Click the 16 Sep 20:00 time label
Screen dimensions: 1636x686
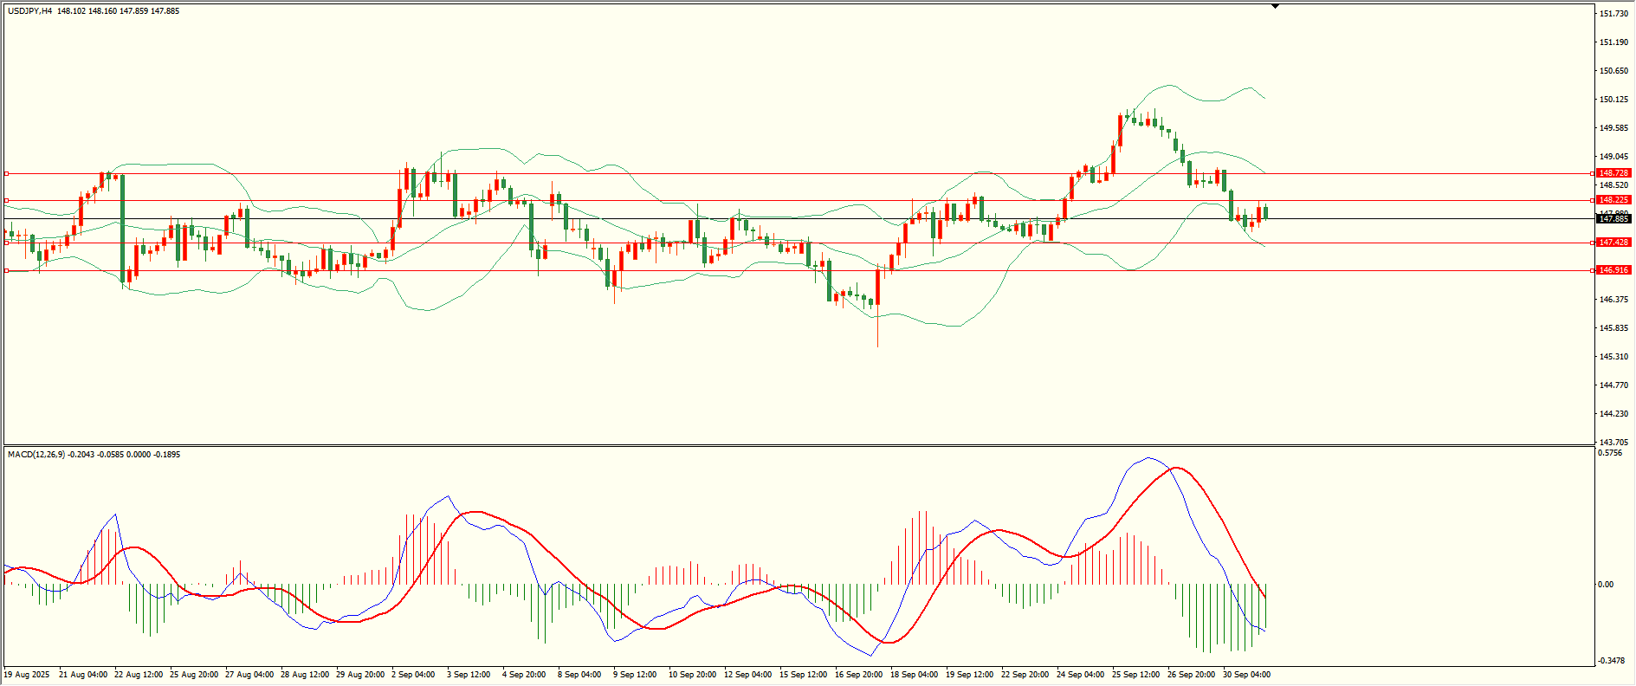point(858,675)
